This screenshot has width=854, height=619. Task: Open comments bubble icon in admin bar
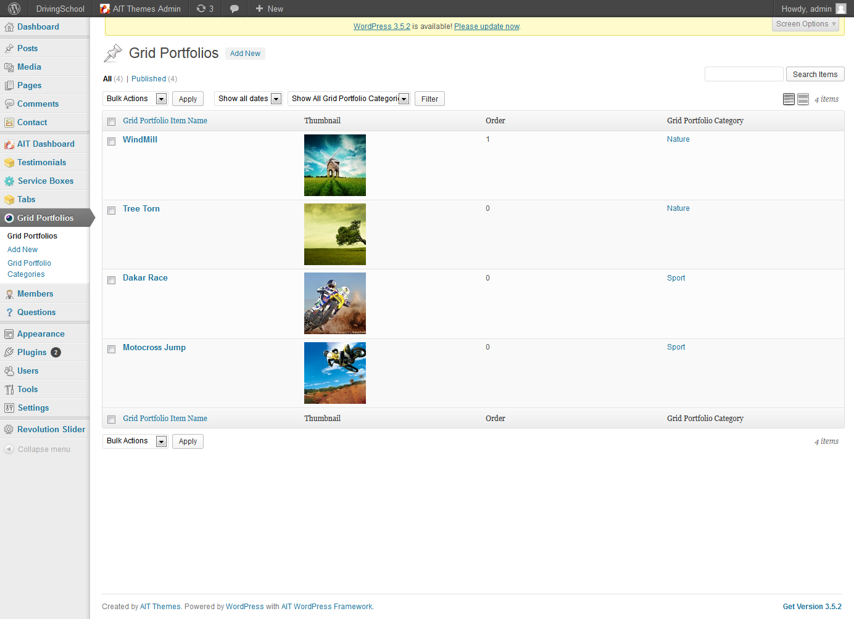click(234, 9)
